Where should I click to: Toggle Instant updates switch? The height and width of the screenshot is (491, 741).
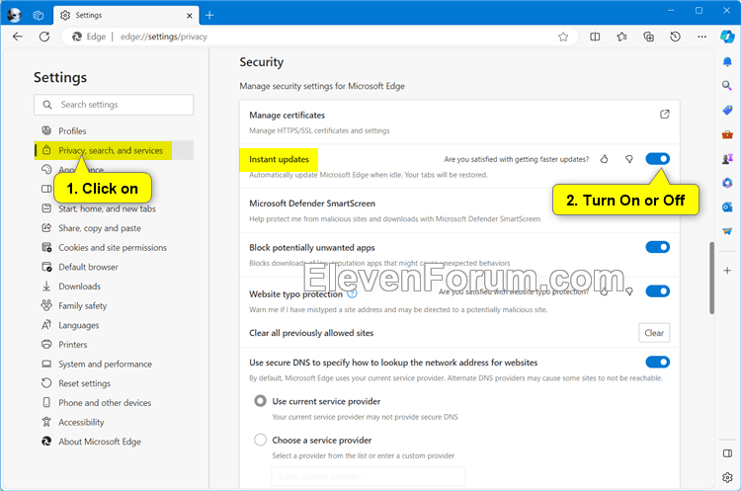[x=657, y=159]
